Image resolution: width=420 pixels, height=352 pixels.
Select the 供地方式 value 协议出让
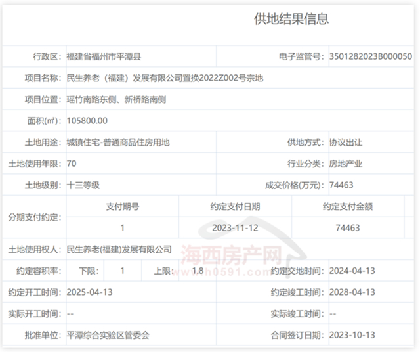click(346, 143)
